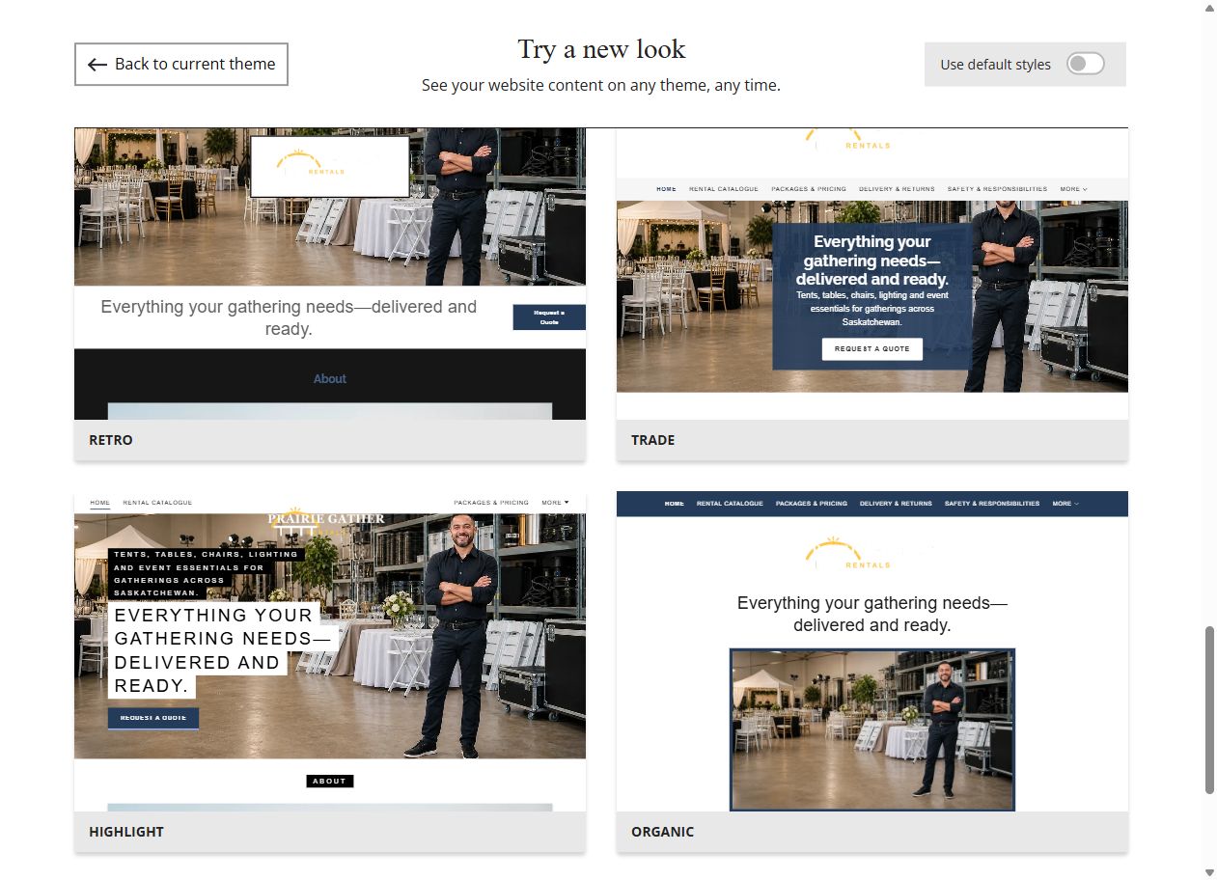
Task: Toggle the Use default styles switch
Action: [1085, 64]
